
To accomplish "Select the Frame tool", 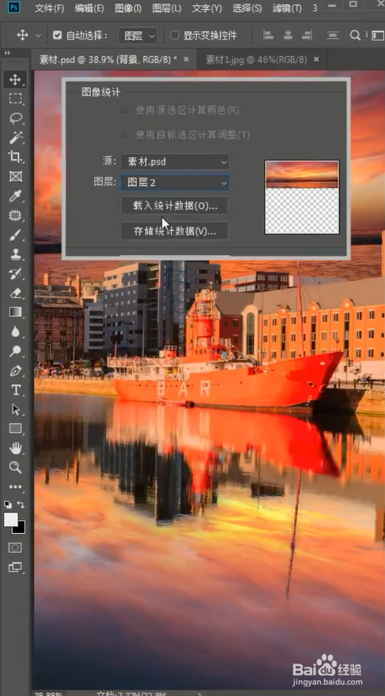I will click(16, 176).
